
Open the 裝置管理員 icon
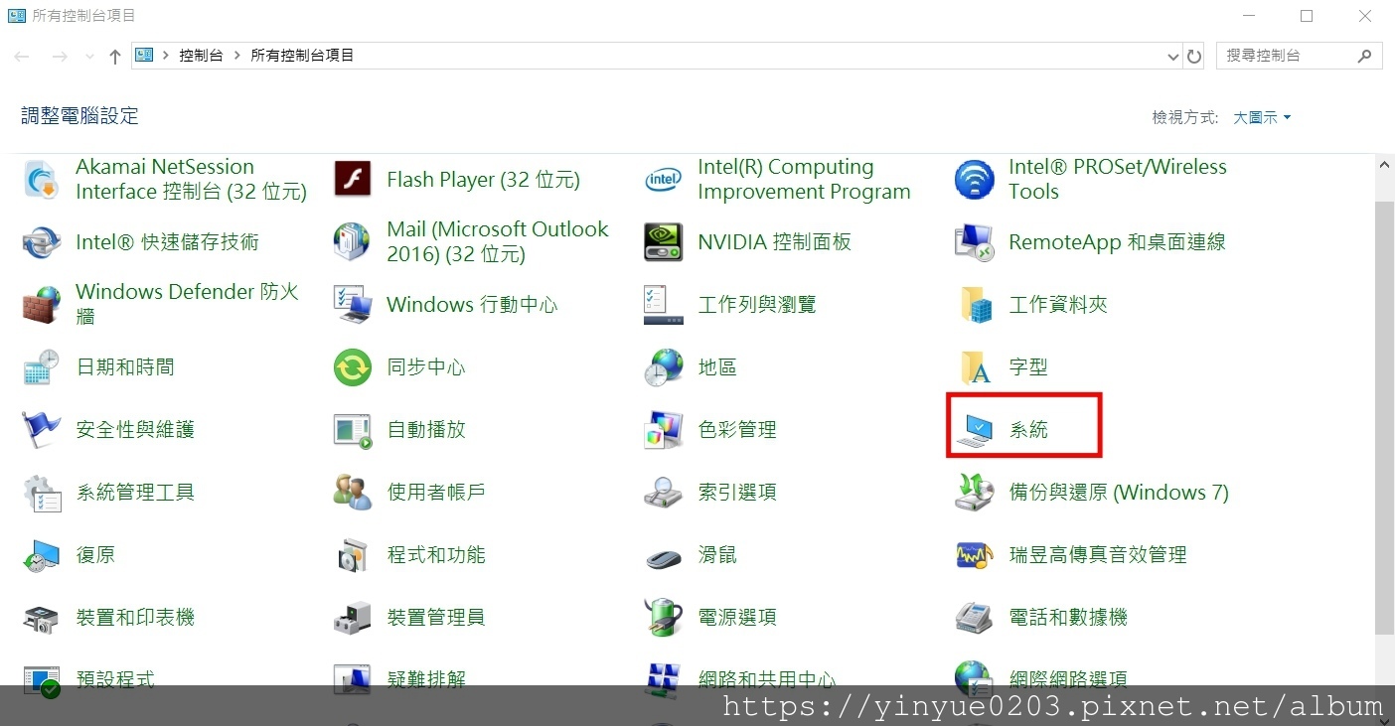tap(353, 618)
